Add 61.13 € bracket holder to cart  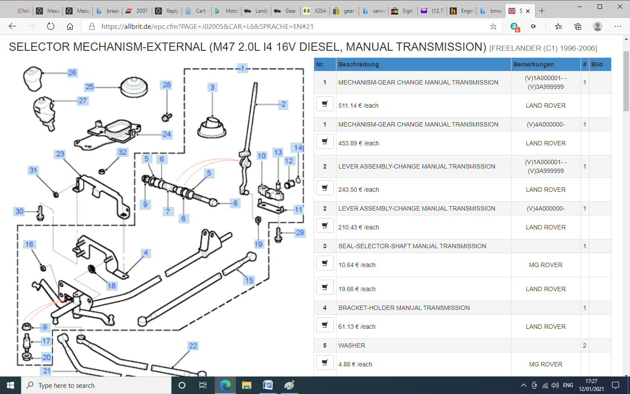(325, 325)
